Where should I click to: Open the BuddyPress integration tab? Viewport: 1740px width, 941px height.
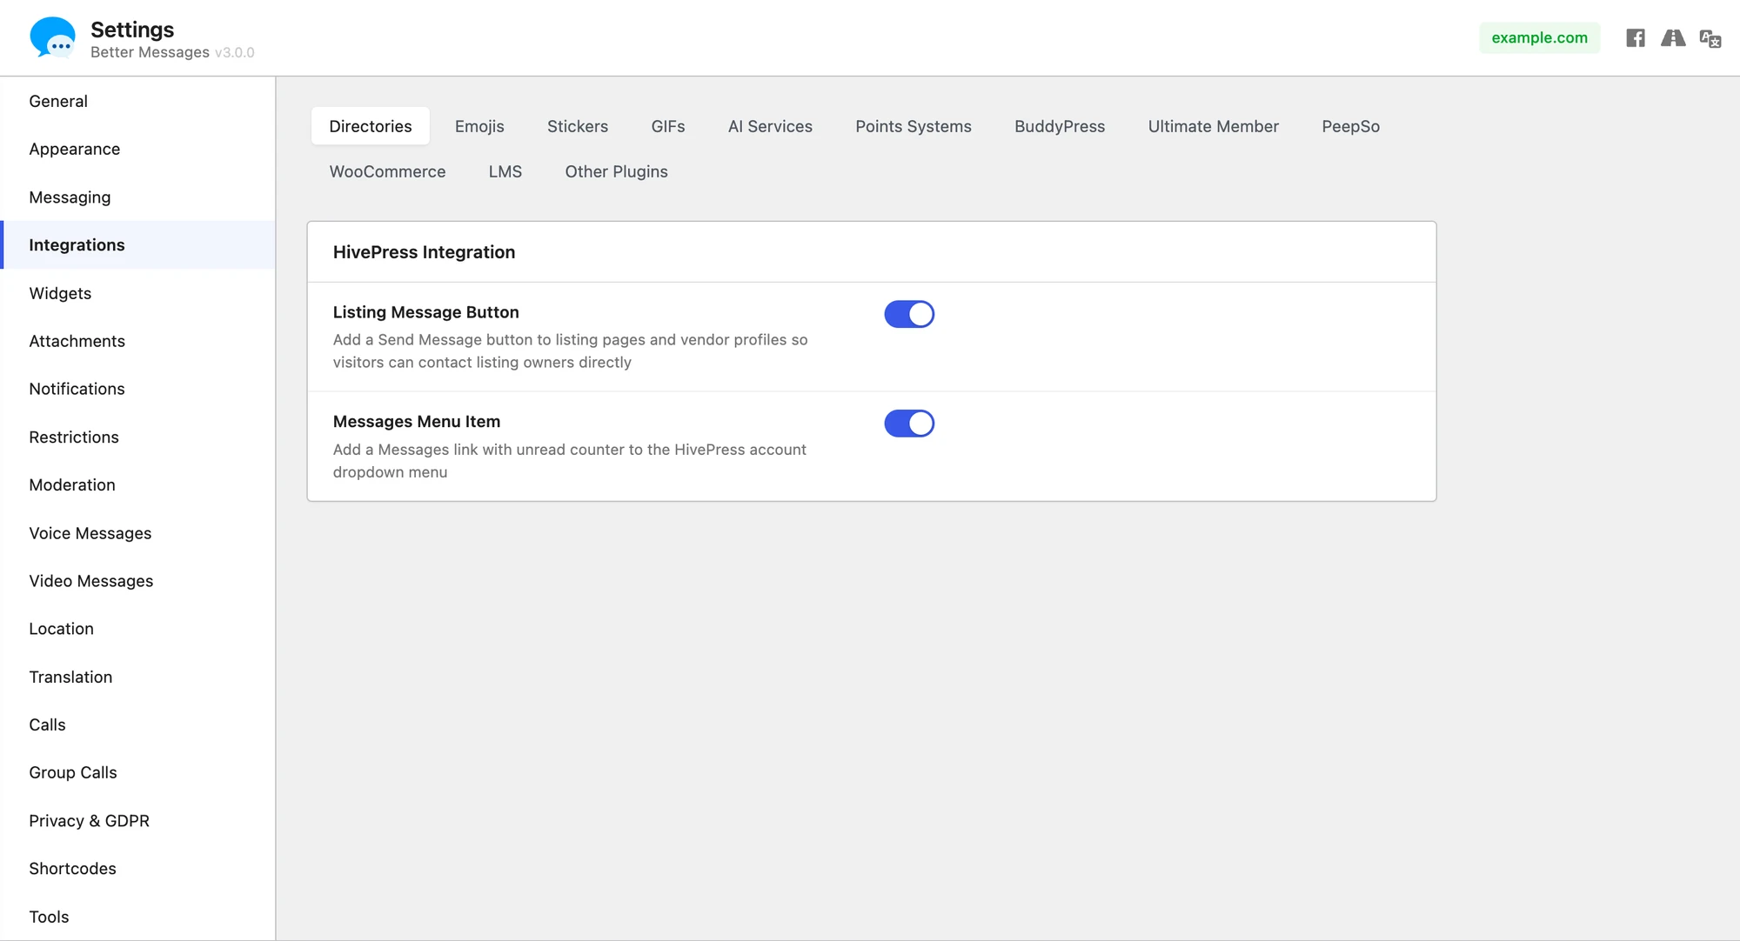(x=1060, y=126)
